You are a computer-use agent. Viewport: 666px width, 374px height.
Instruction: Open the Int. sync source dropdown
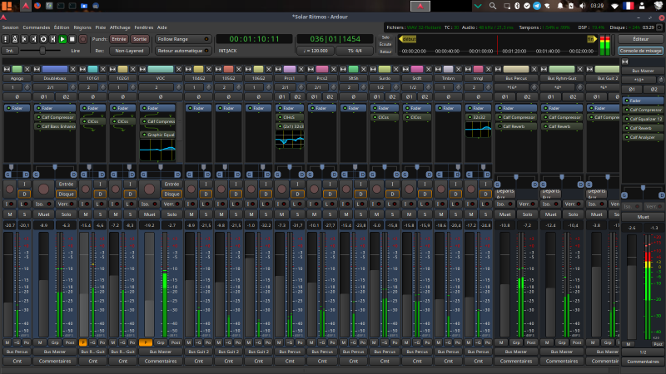click(x=10, y=50)
